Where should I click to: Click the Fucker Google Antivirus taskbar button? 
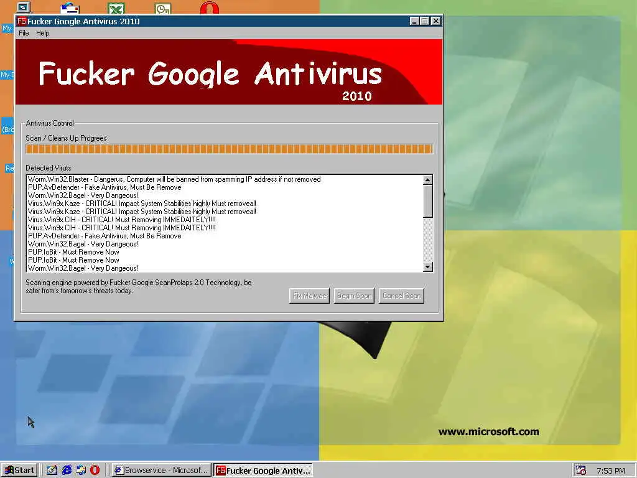[x=263, y=471]
